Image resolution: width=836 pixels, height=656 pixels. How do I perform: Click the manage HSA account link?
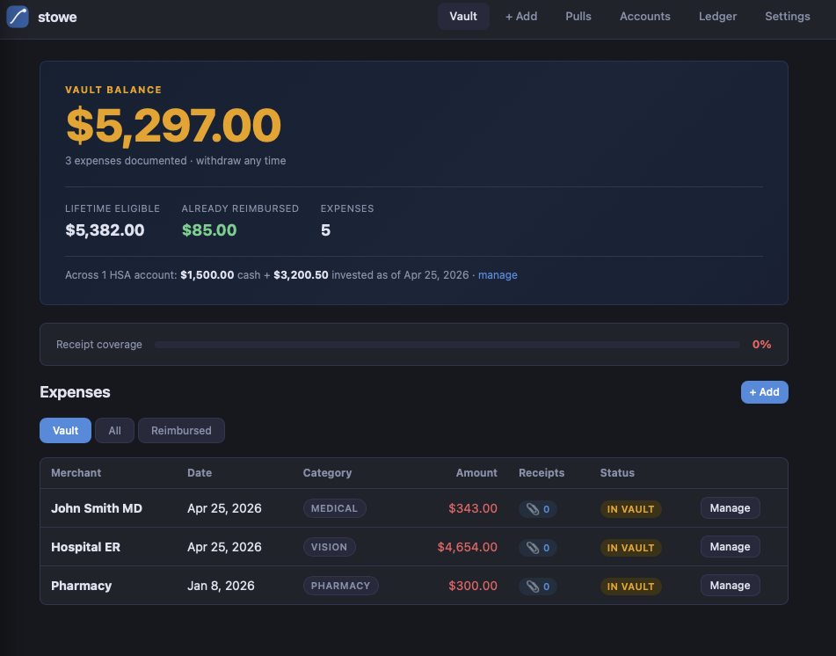click(x=498, y=275)
